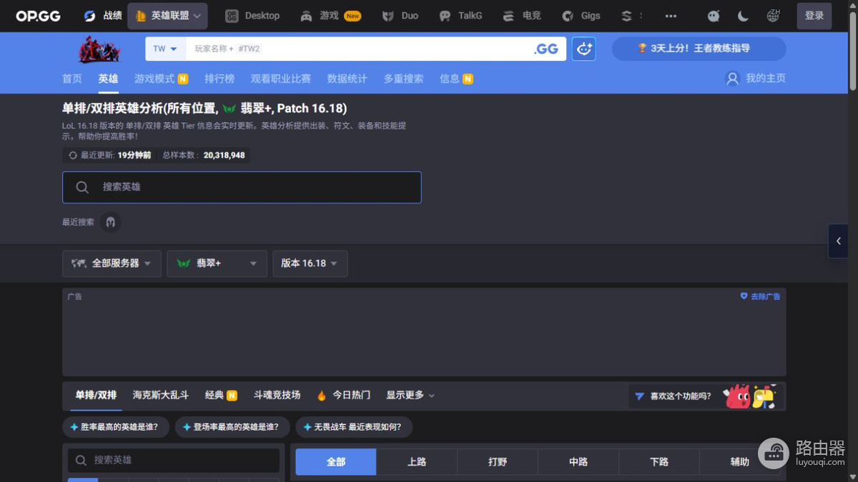Change language via ZH globe icon
858x482 pixels.
point(773,16)
